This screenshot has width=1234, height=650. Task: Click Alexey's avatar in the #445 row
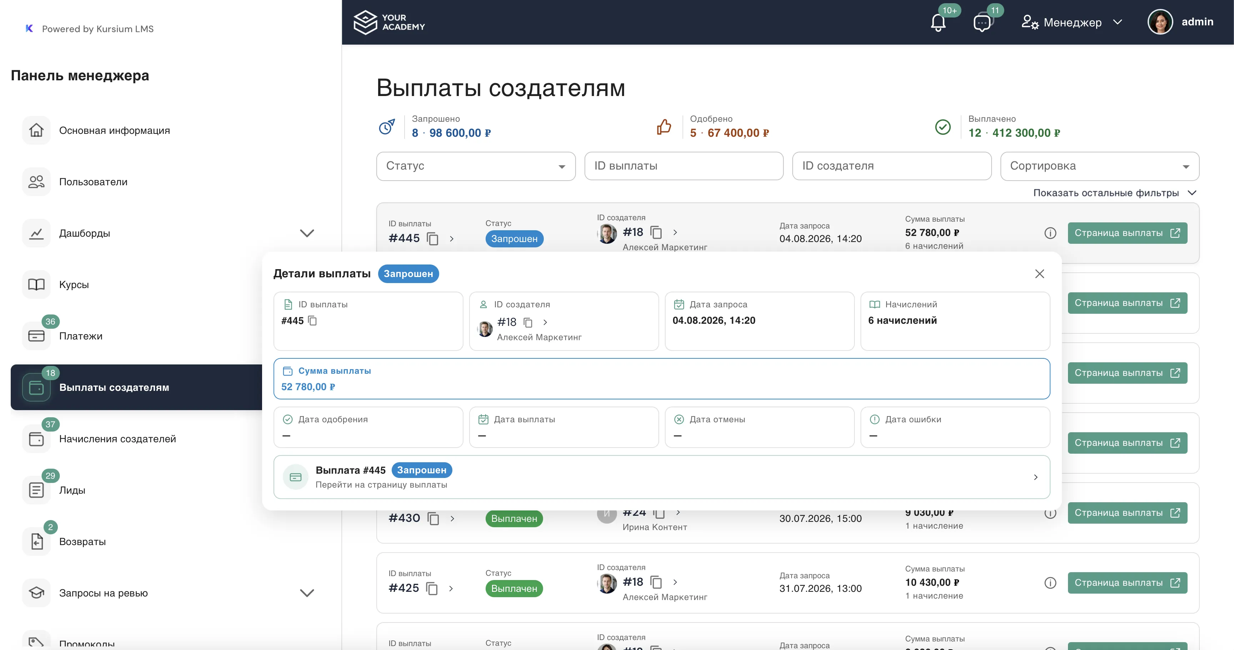click(607, 234)
